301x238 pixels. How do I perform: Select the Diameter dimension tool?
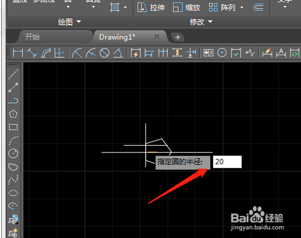click(105, 53)
